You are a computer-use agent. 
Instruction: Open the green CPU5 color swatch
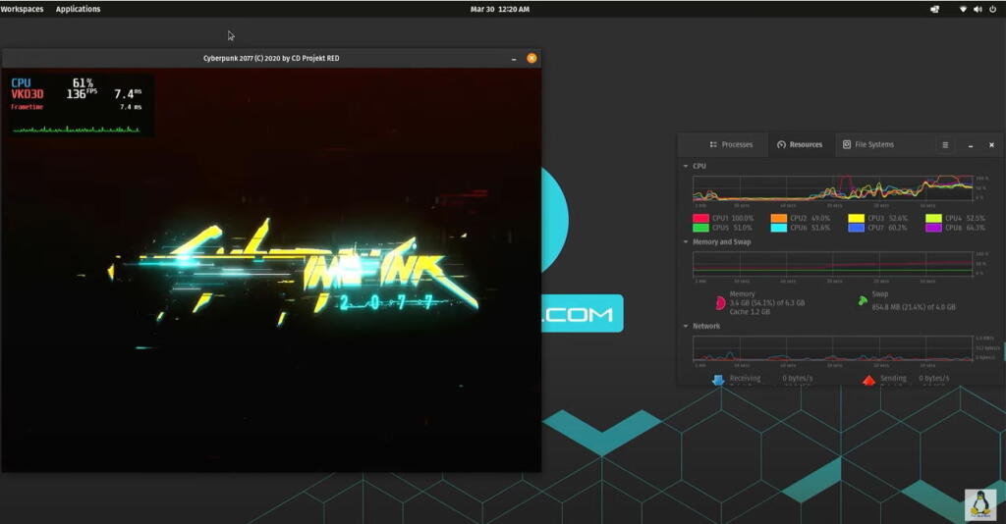tap(700, 228)
